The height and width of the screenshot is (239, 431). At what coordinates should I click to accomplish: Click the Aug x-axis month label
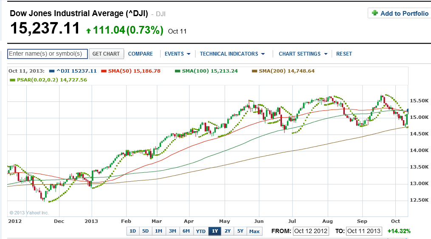[x=327, y=221]
